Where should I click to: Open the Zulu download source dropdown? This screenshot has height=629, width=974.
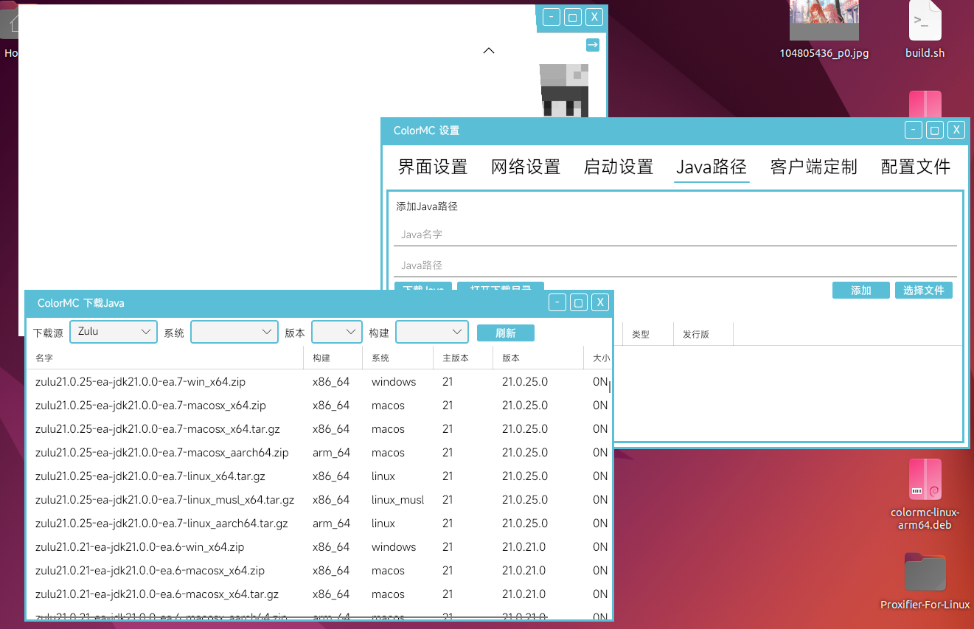pyautogui.click(x=113, y=332)
